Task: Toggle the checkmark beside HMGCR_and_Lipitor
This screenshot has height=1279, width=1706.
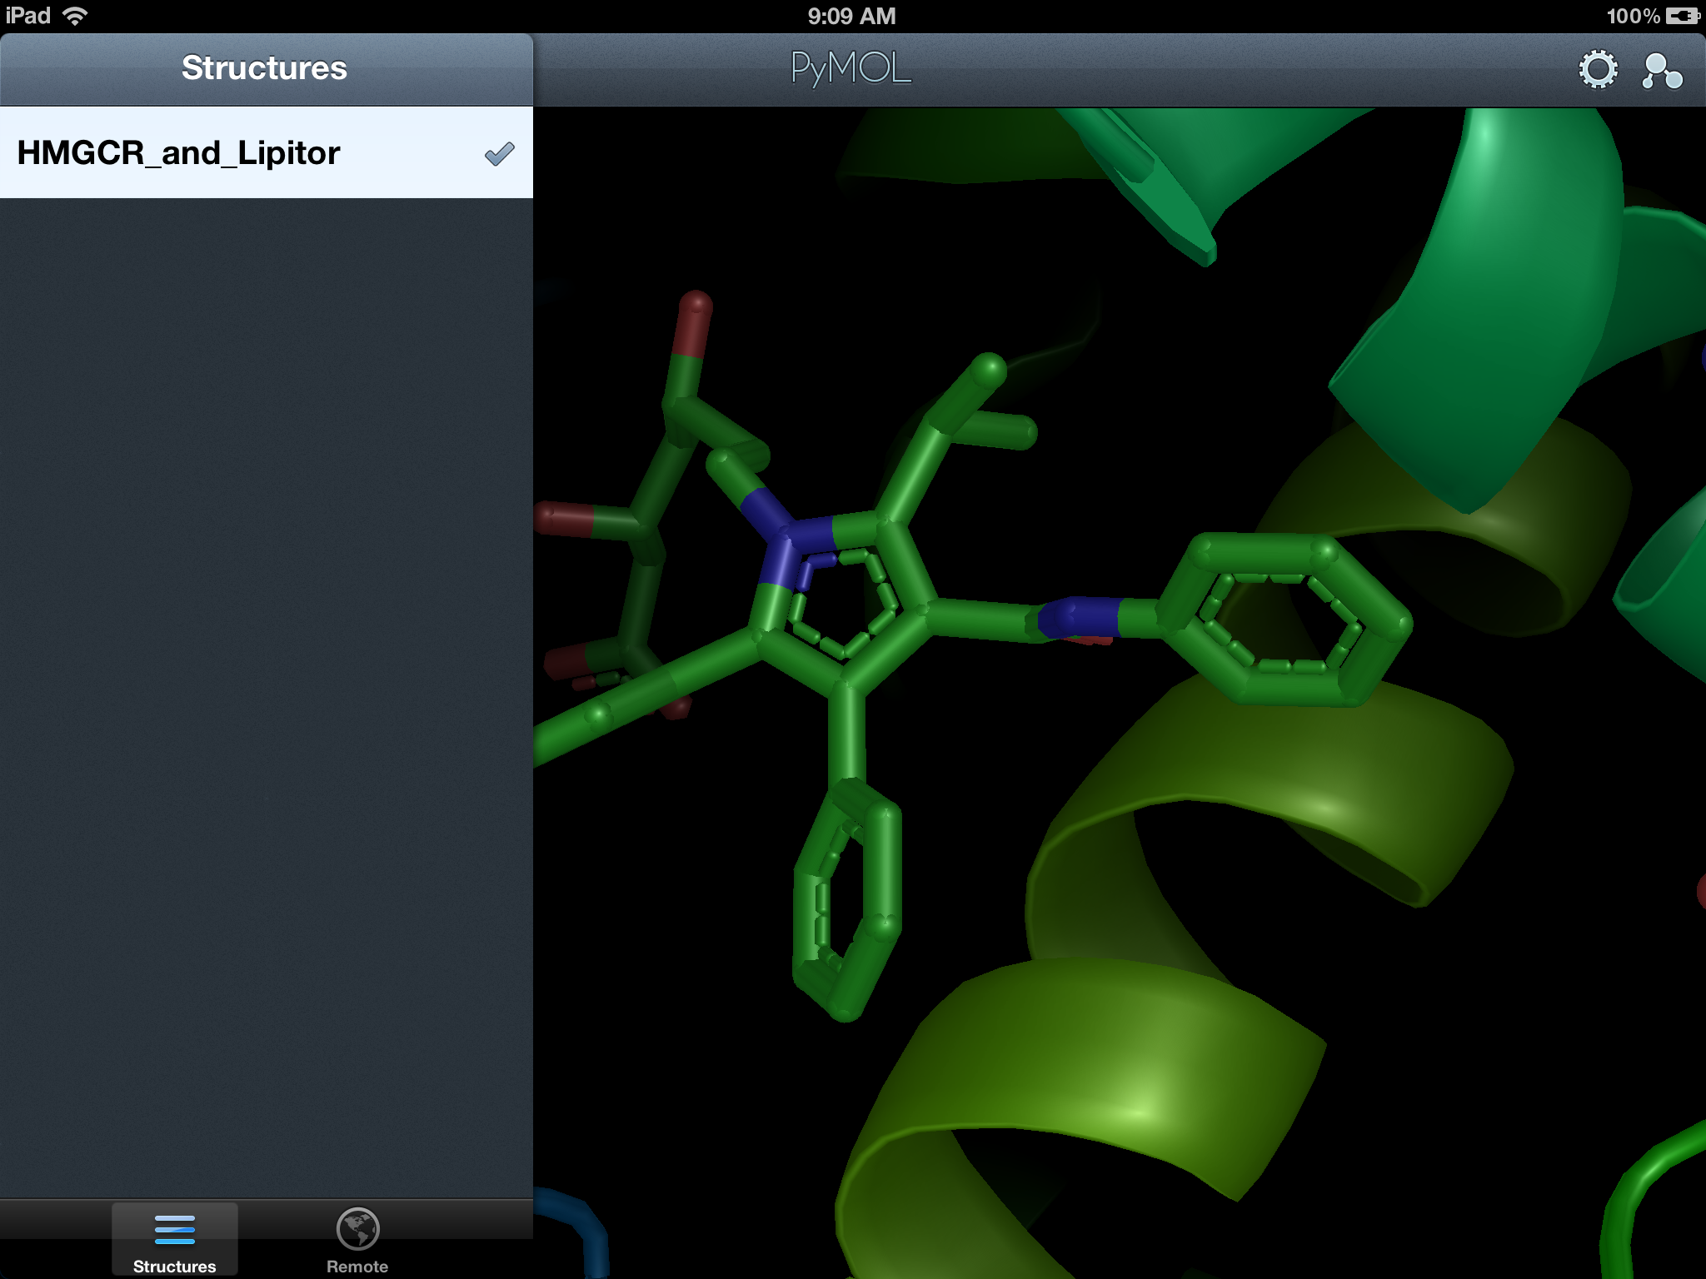Action: 499,154
